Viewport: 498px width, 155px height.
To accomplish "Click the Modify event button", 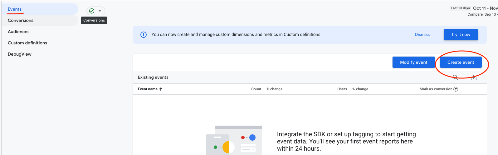I will pyautogui.click(x=413, y=62).
